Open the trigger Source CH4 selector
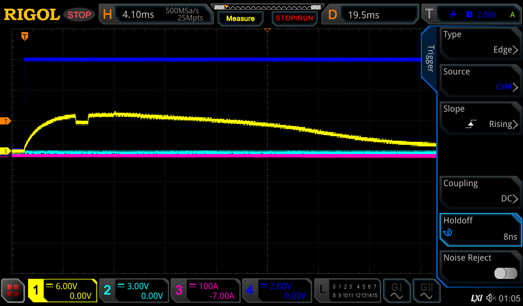The width and height of the screenshot is (523, 306). pyautogui.click(x=480, y=80)
